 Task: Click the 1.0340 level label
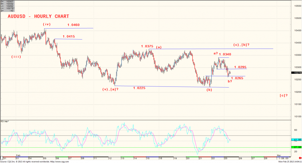[x=225, y=54]
